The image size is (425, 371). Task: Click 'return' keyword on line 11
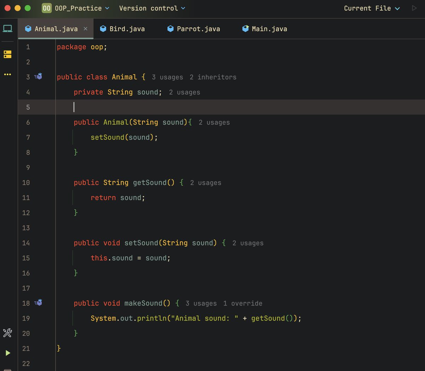pos(103,198)
